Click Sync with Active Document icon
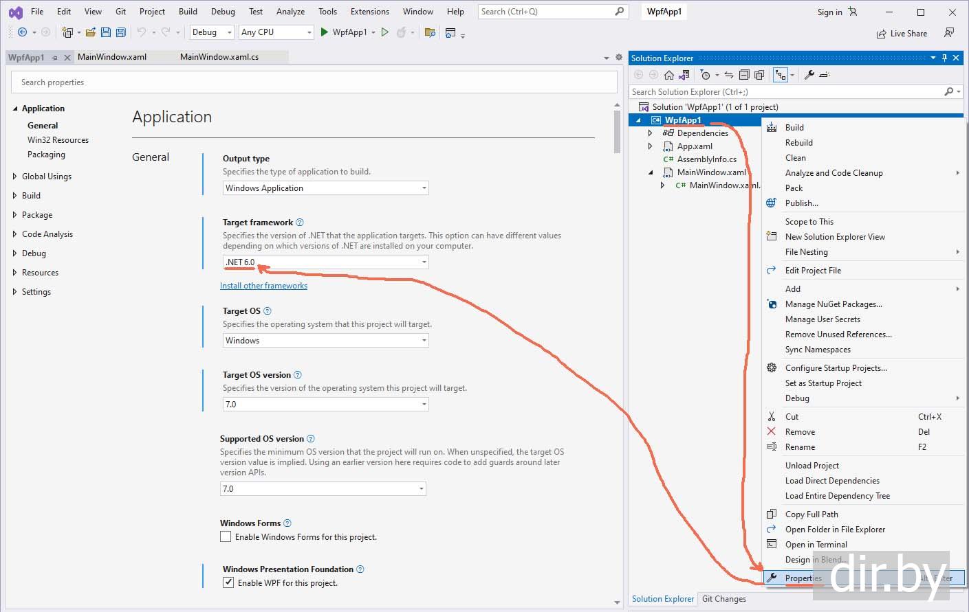Viewport: 969px width, 612px height. [729, 75]
